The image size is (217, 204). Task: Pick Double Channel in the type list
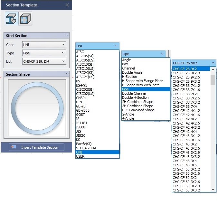point(146,93)
